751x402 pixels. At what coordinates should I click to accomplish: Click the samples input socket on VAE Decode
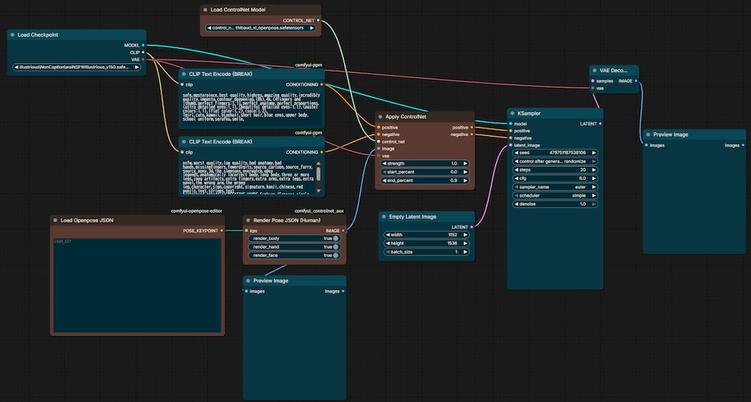593,81
